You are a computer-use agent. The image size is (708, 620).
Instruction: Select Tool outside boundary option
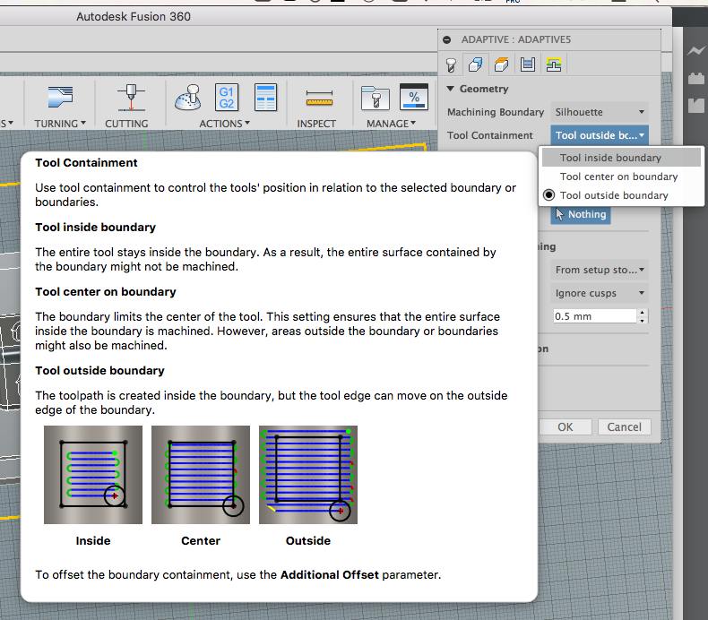(621, 195)
